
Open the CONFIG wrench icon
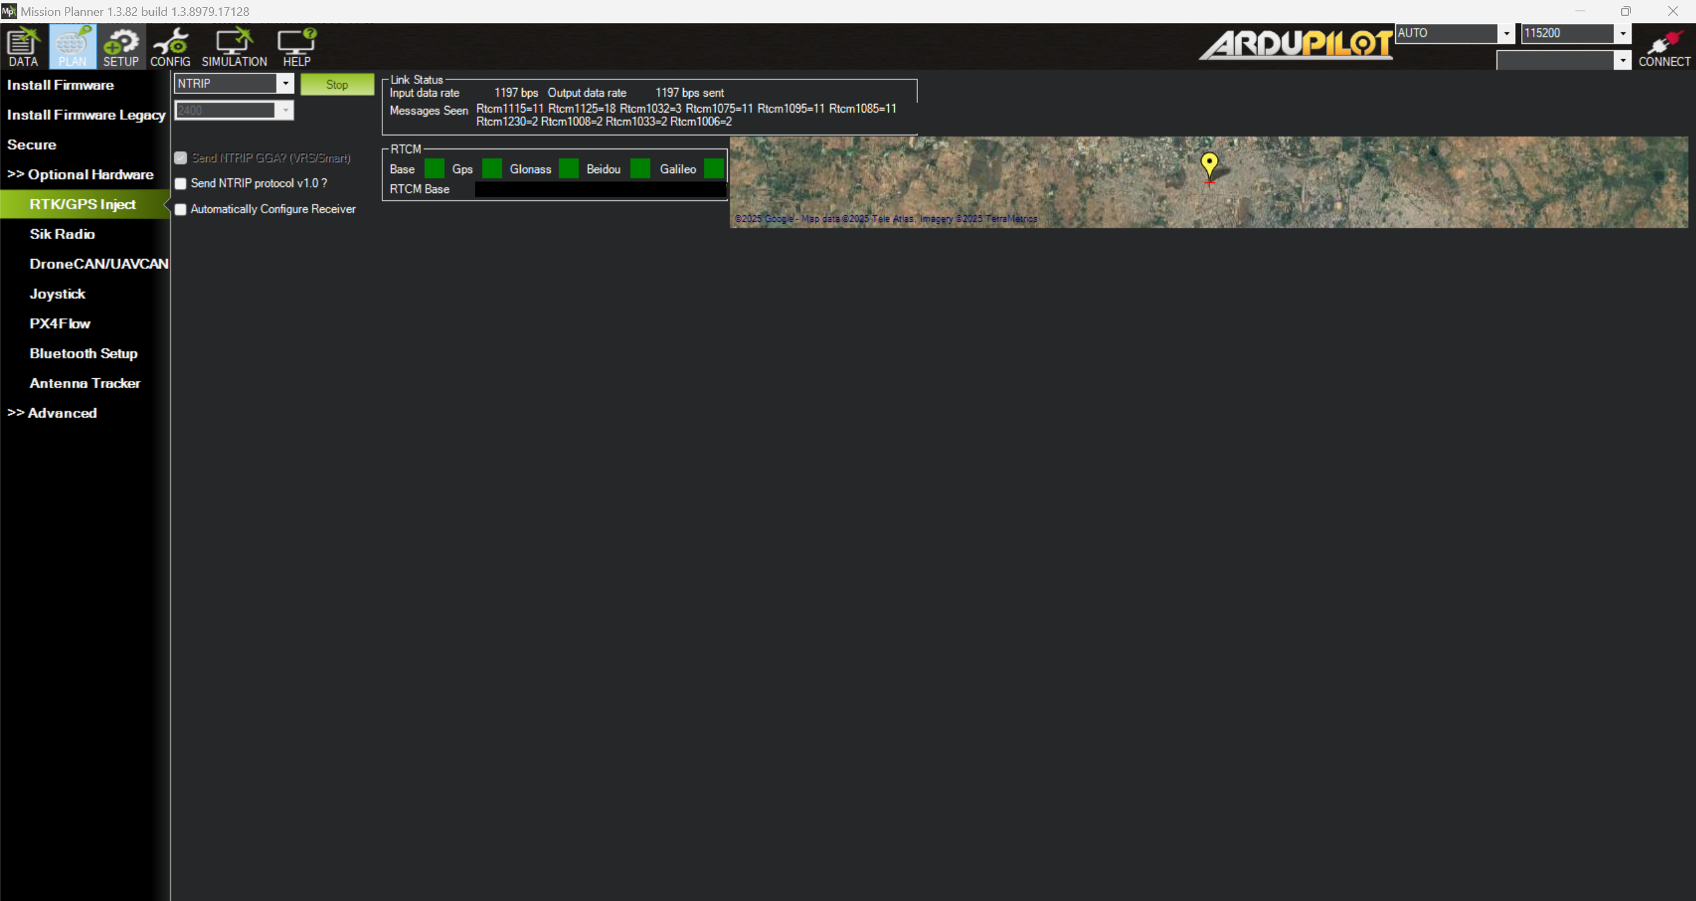click(x=170, y=46)
